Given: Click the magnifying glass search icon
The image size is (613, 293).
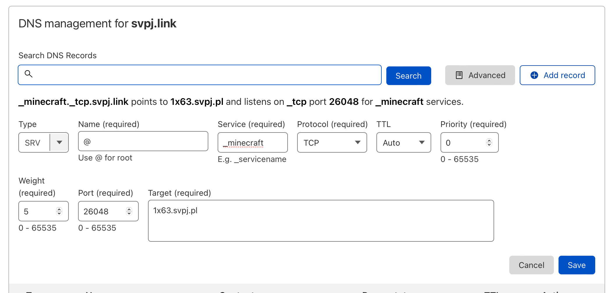Looking at the screenshot, I should (x=29, y=74).
